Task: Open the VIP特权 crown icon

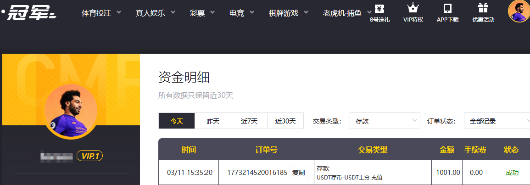Action: 413,9
